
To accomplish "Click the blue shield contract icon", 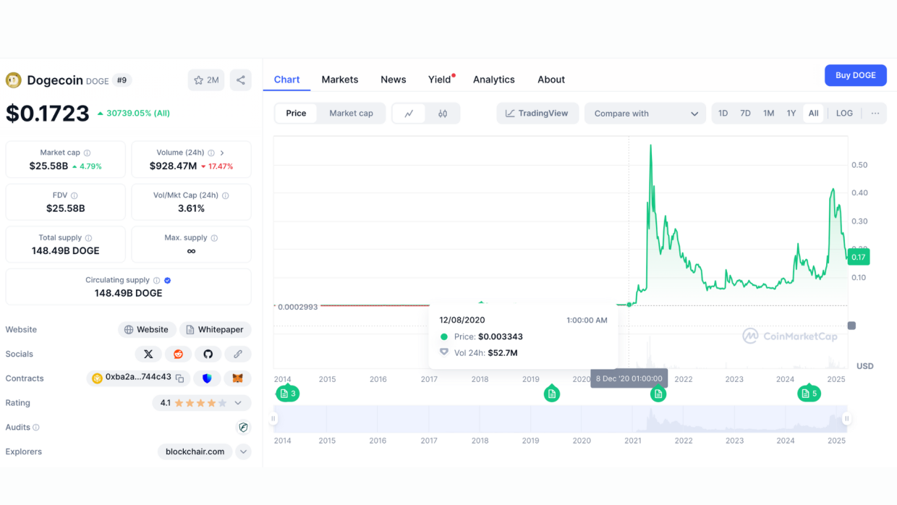I will (208, 378).
